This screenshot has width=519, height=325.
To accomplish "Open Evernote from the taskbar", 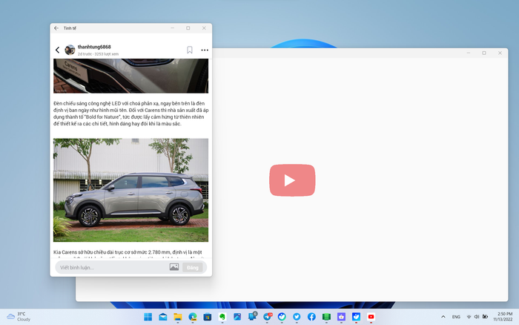I will coord(222,317).
